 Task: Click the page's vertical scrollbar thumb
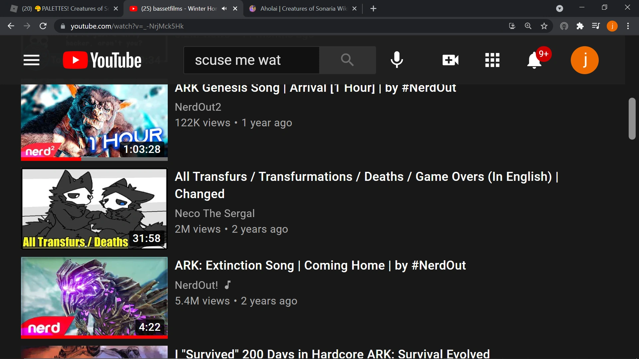tap(632, 119)
